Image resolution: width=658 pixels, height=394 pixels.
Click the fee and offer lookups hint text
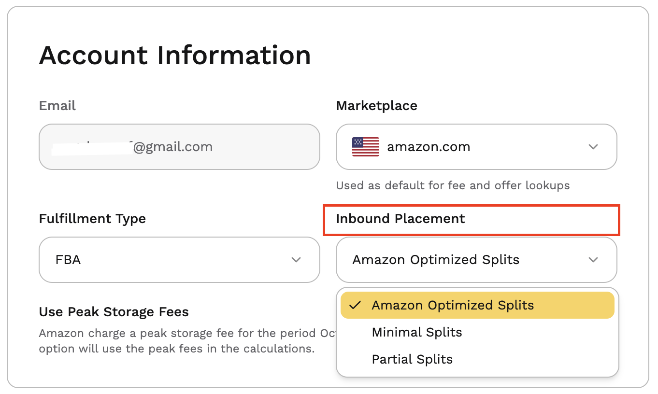pos(453,185)
